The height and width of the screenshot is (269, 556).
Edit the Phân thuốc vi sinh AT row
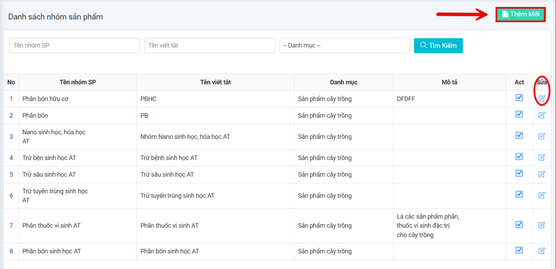[x=541, y=225]
